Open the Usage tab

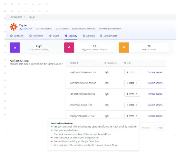[54, 36]
